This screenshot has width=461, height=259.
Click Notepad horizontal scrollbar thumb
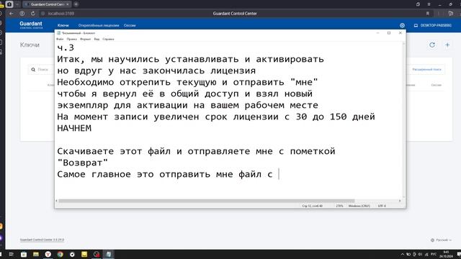[207, 201]
